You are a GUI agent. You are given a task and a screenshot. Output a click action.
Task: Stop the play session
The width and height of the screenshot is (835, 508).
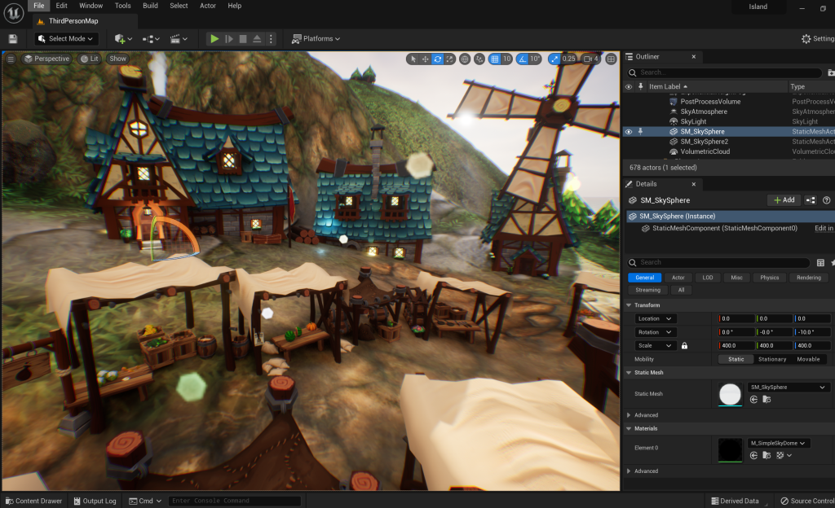[243, 39]
